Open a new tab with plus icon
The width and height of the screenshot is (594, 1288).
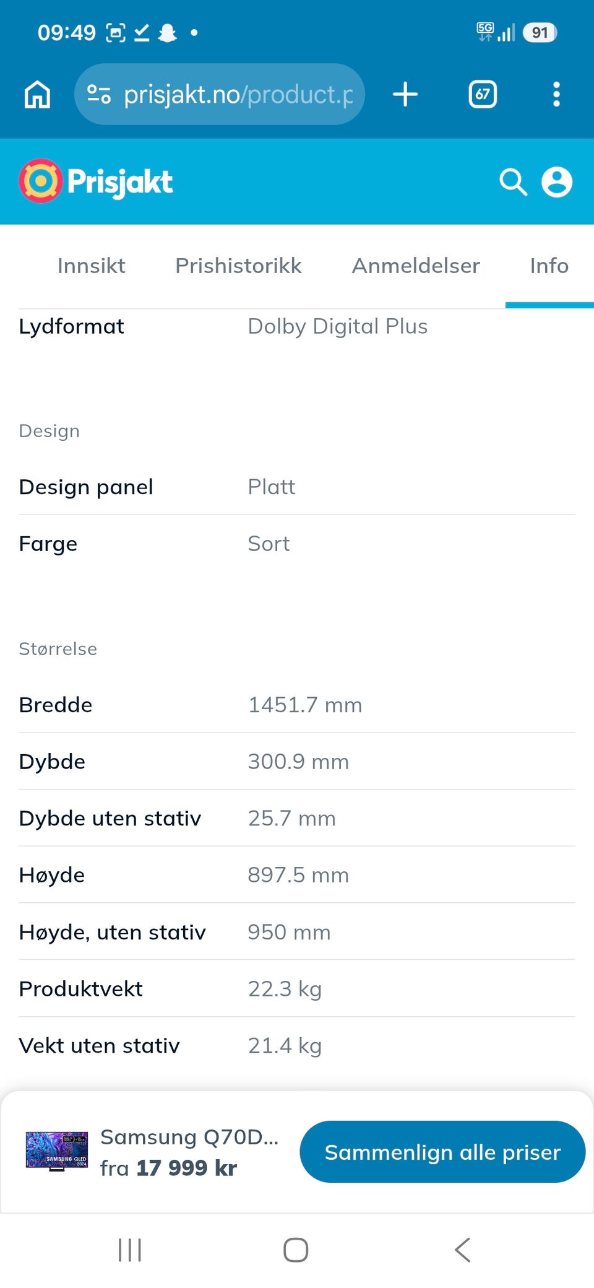tap(405, 95)
